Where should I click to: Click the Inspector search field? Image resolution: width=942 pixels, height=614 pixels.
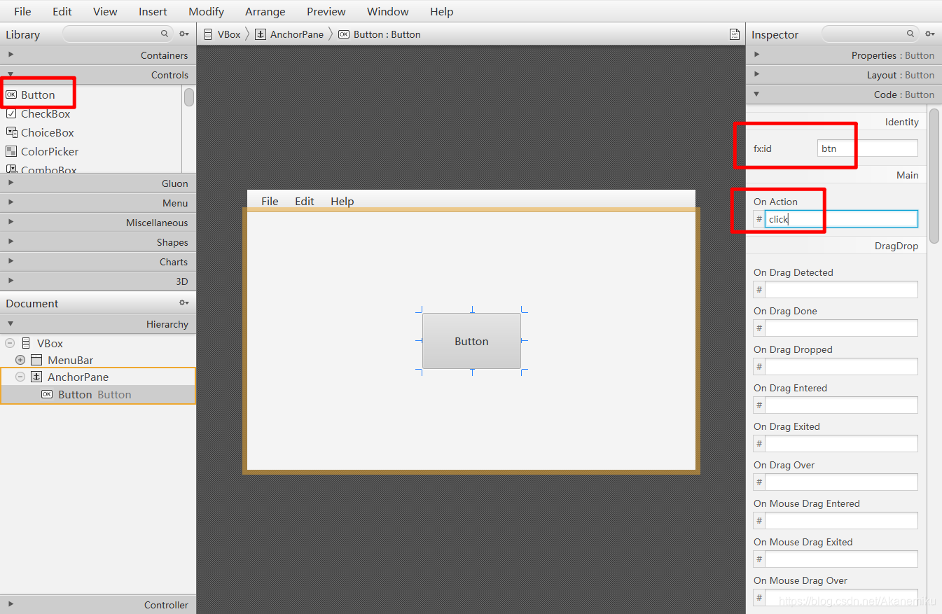[x=871, y=33]
